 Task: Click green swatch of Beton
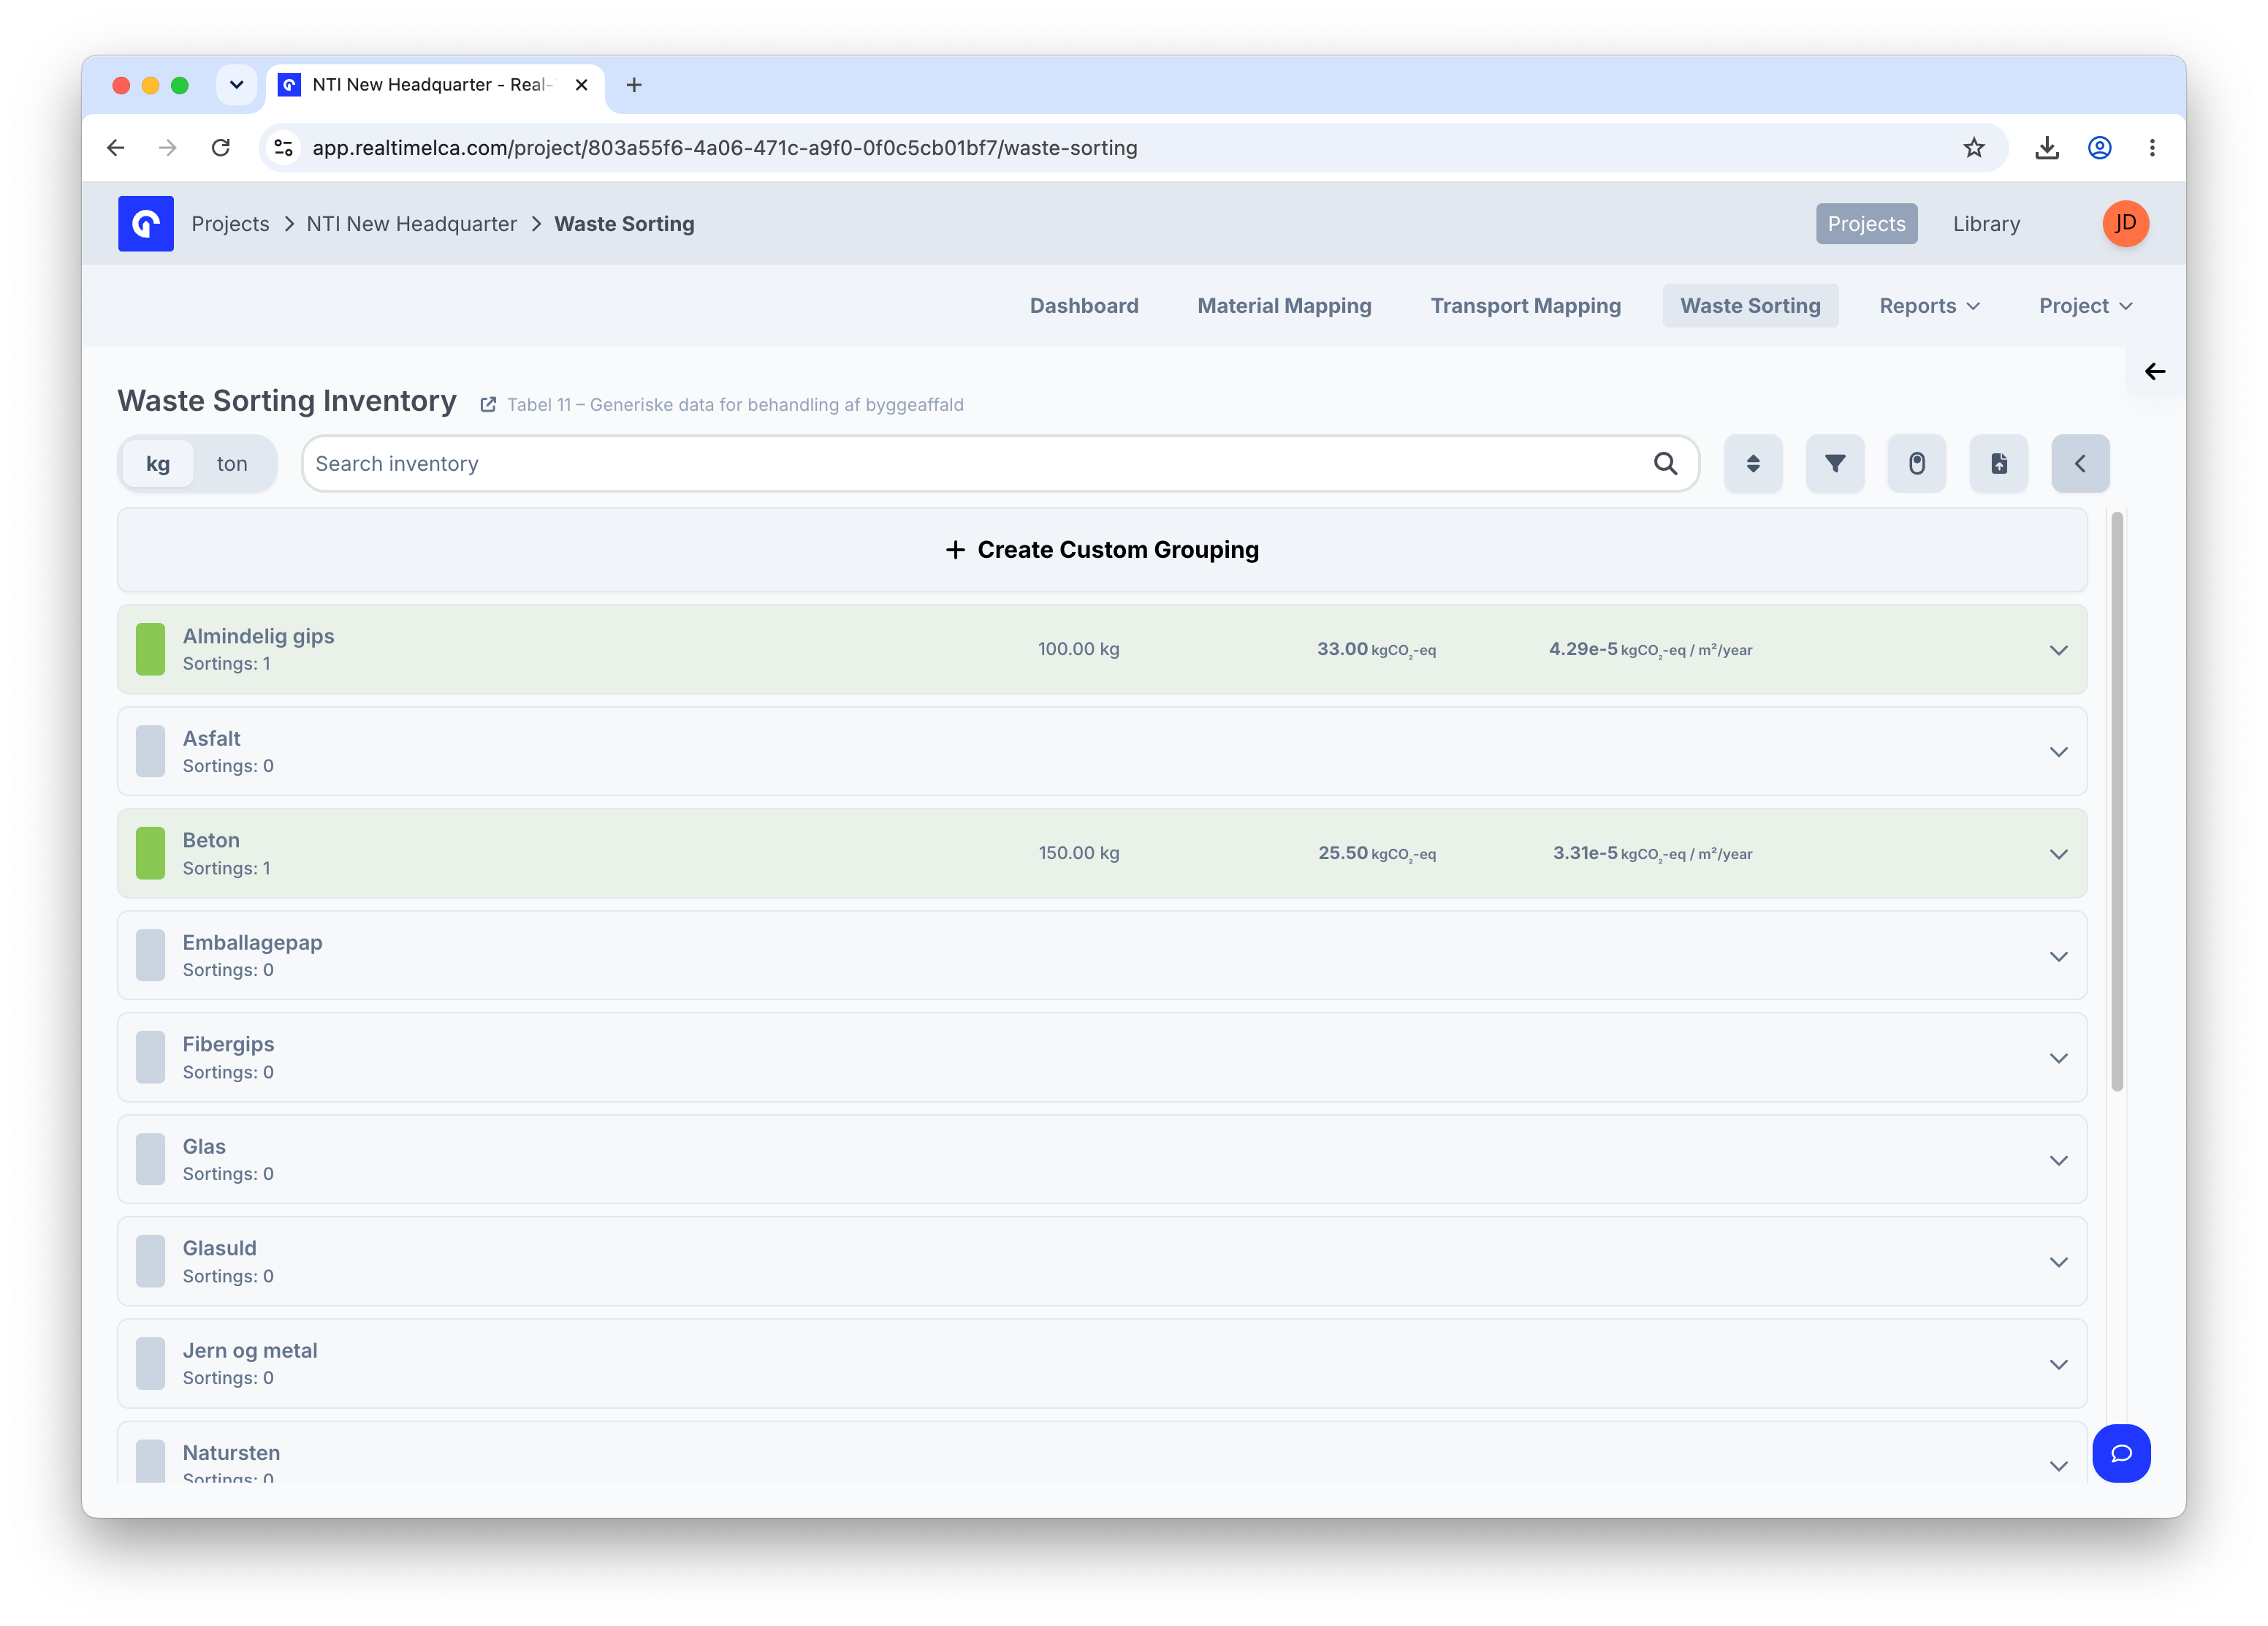pyautogui.click(x=150, y=853)
